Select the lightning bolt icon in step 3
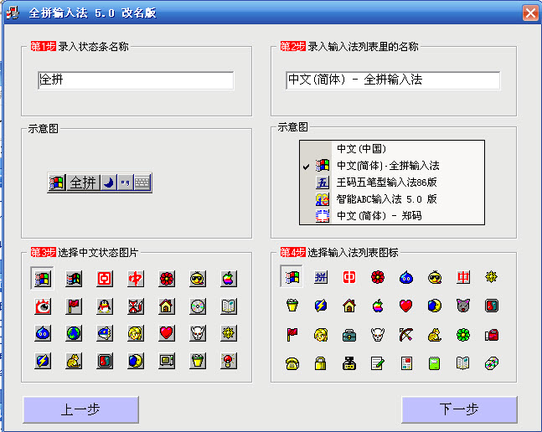Screen dimensions: 542x432 click(x=43, y=361)
